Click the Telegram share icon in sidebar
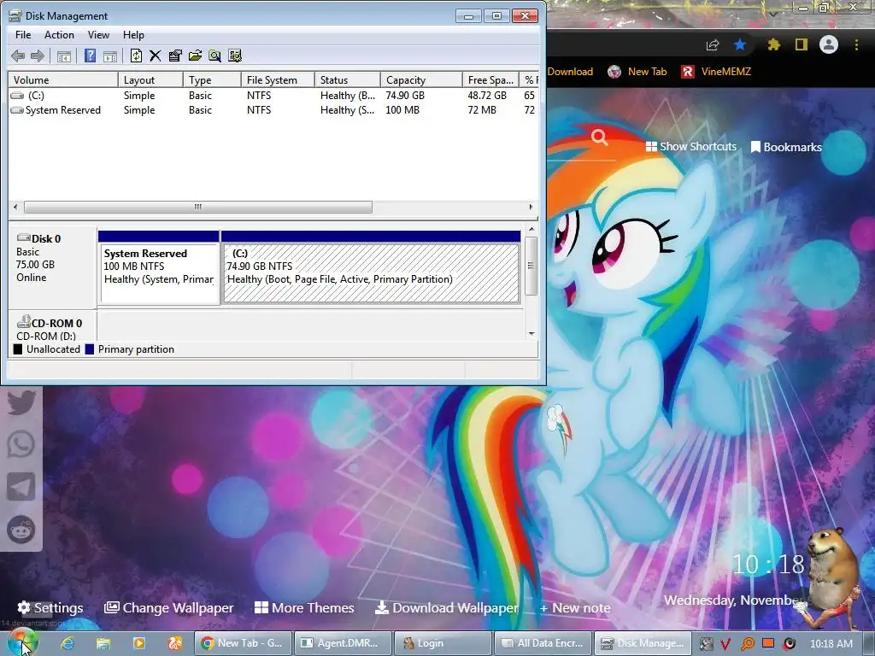 21,487
